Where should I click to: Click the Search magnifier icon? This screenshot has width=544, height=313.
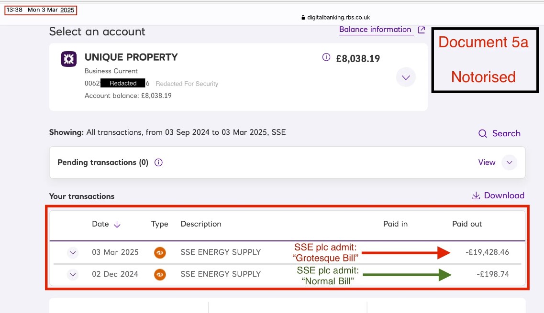pos(483,133)
